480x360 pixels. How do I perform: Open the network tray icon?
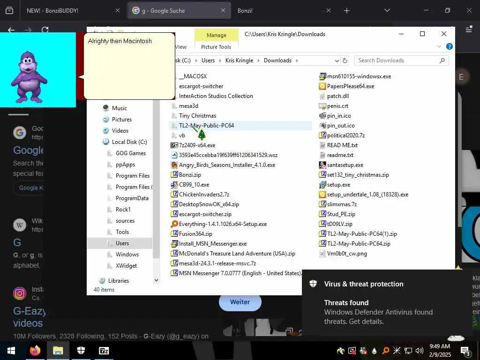click(408, 351)
